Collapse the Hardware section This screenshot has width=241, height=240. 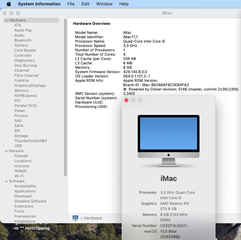(6, 20)
